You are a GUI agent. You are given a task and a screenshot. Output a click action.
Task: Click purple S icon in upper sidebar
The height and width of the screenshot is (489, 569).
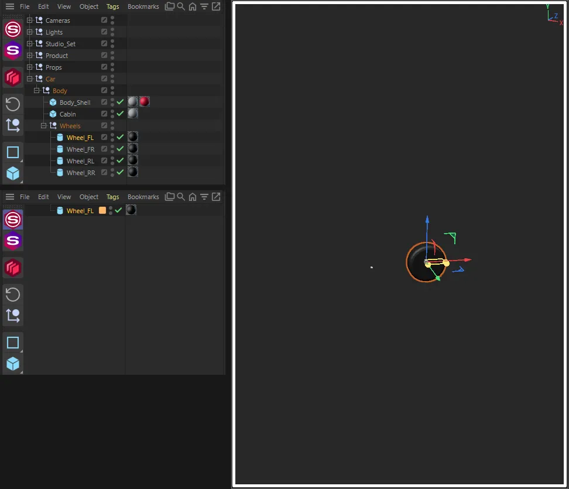[x=13, y=50]
